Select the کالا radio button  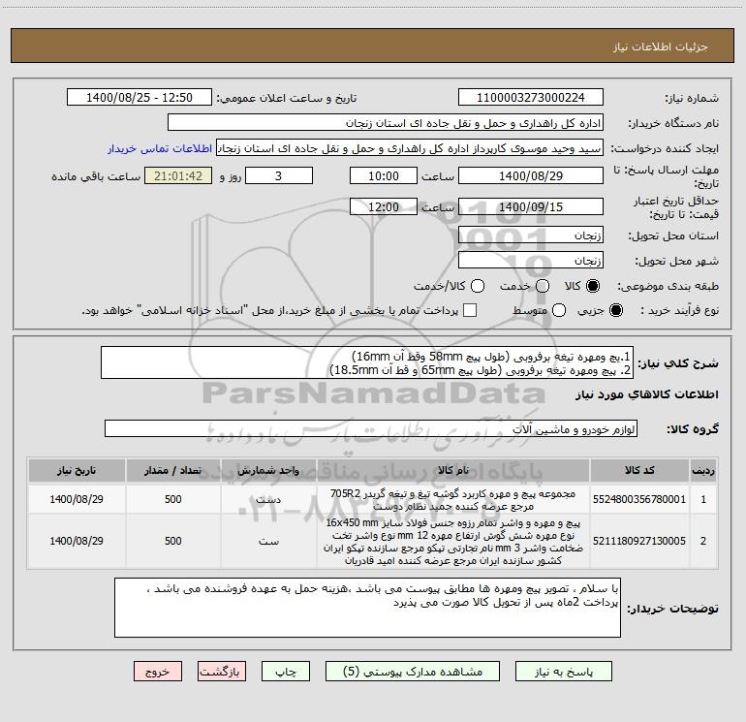click(593, 286)
